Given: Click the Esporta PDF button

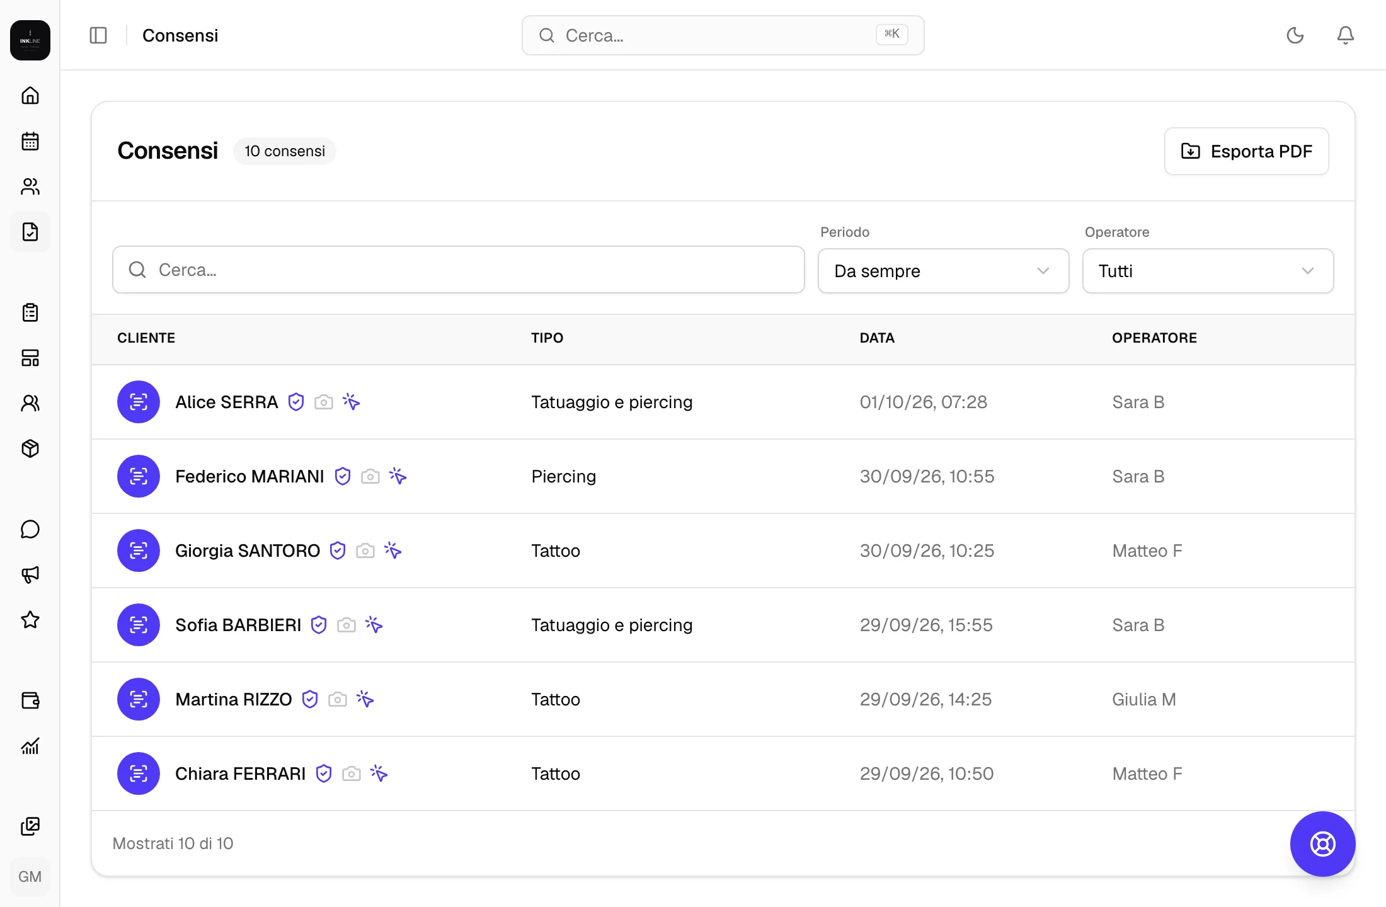Looking at the screenshot, I should pyautogui.click(x=1246, y=151).
